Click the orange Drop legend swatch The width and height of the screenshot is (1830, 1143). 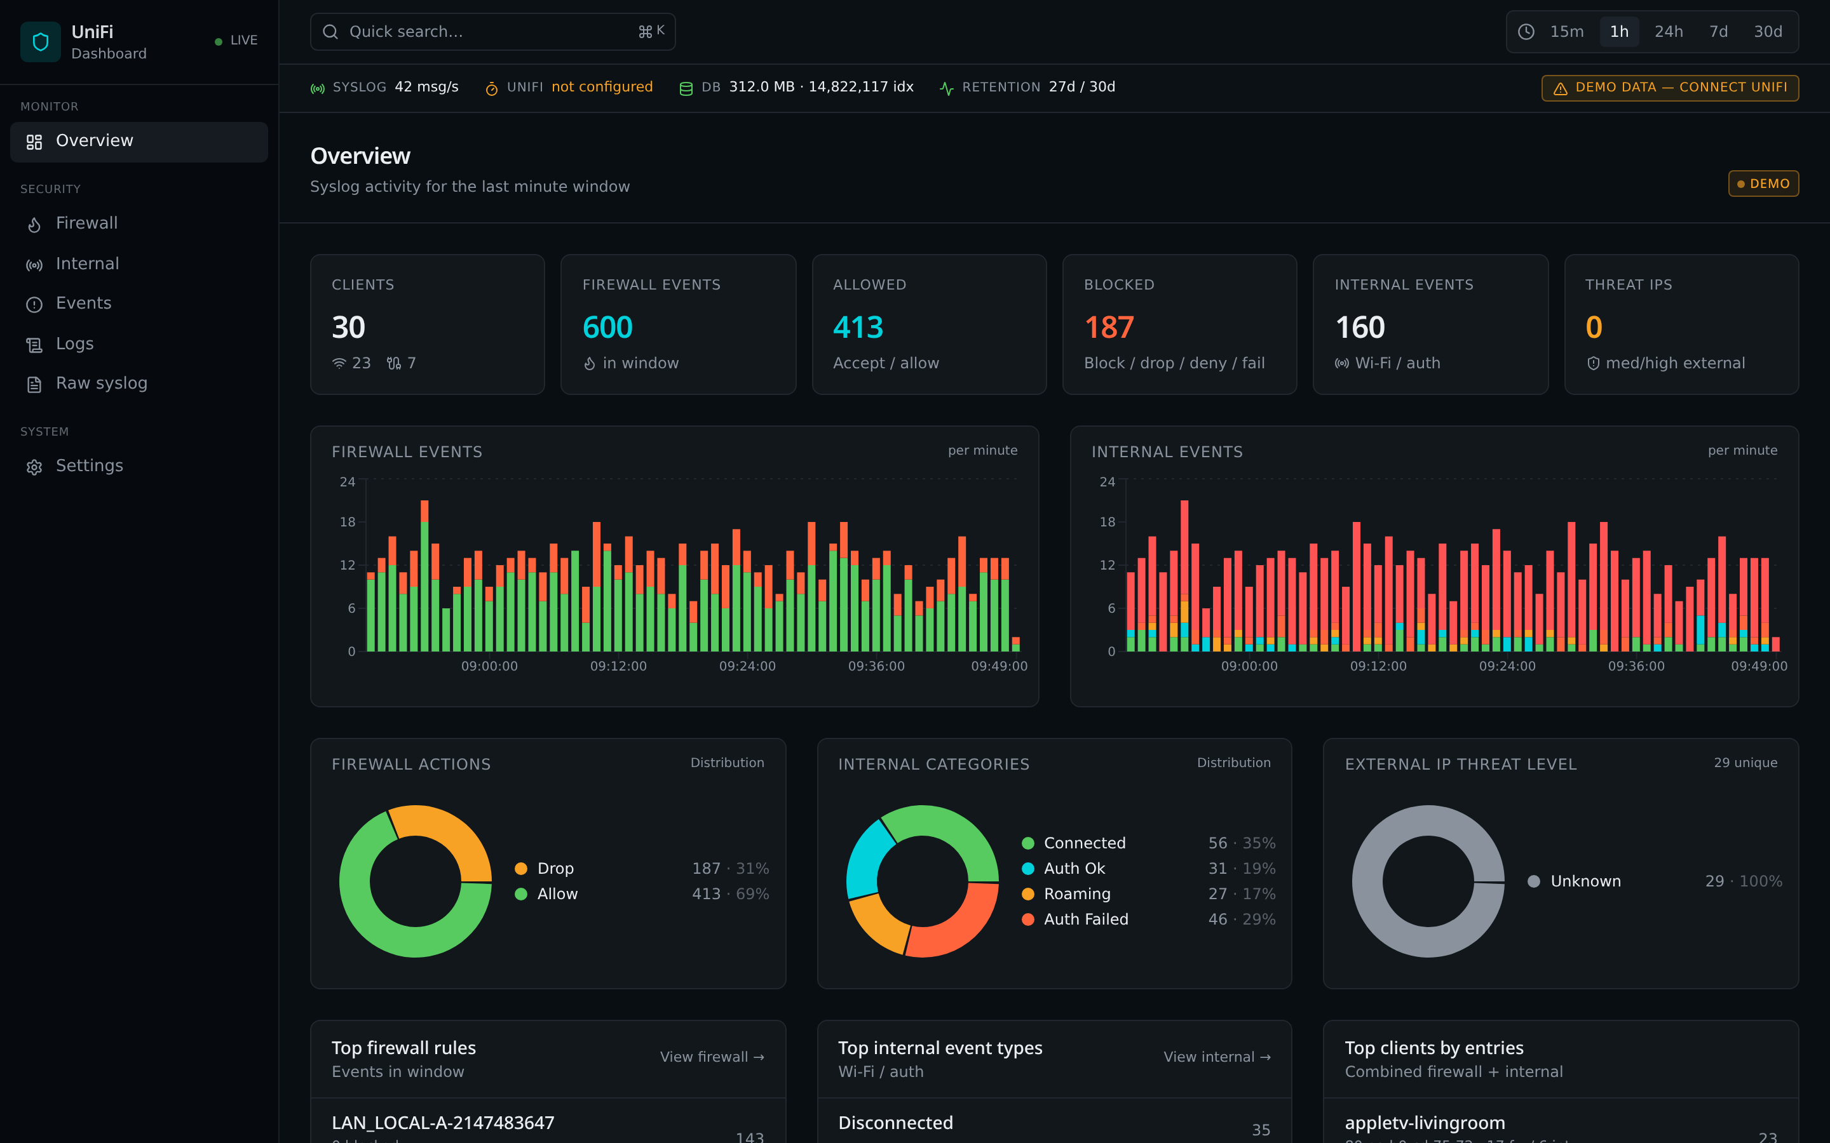click(x=520, y=869)
